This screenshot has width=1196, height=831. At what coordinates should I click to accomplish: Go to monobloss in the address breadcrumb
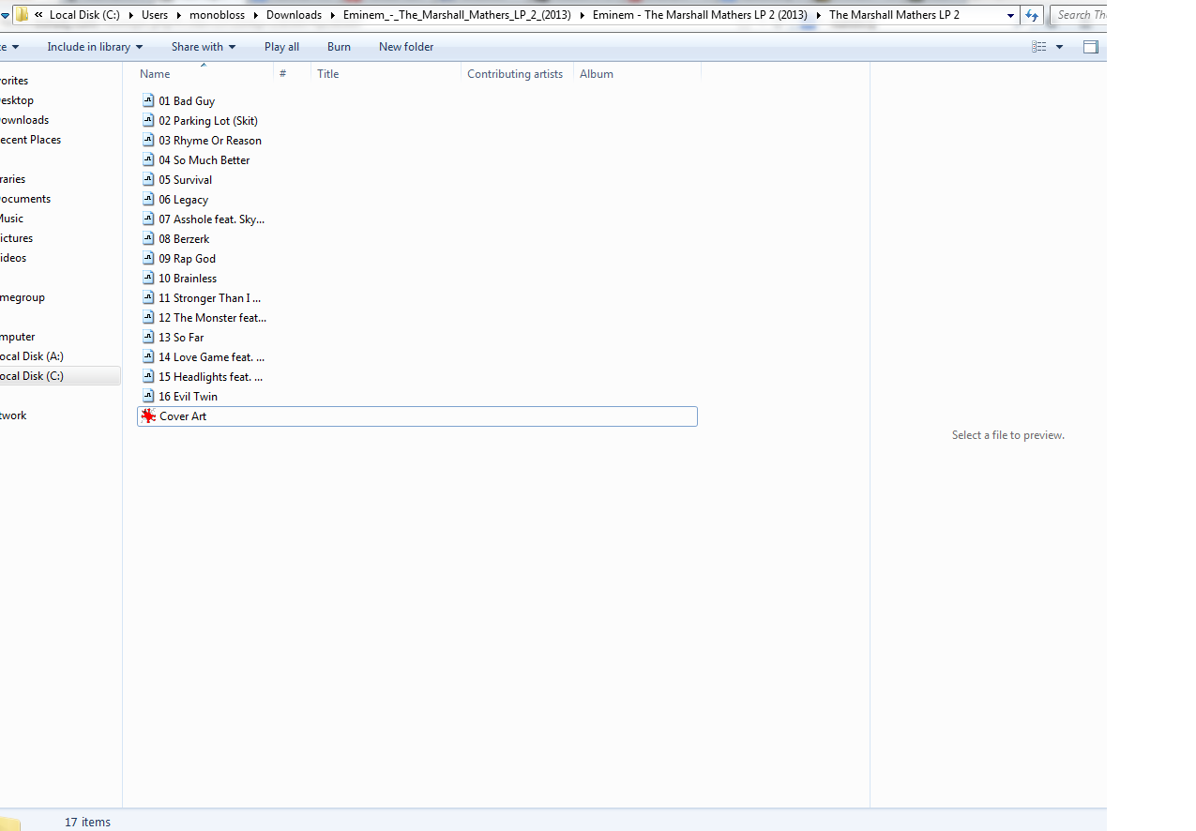click(218, 15)
